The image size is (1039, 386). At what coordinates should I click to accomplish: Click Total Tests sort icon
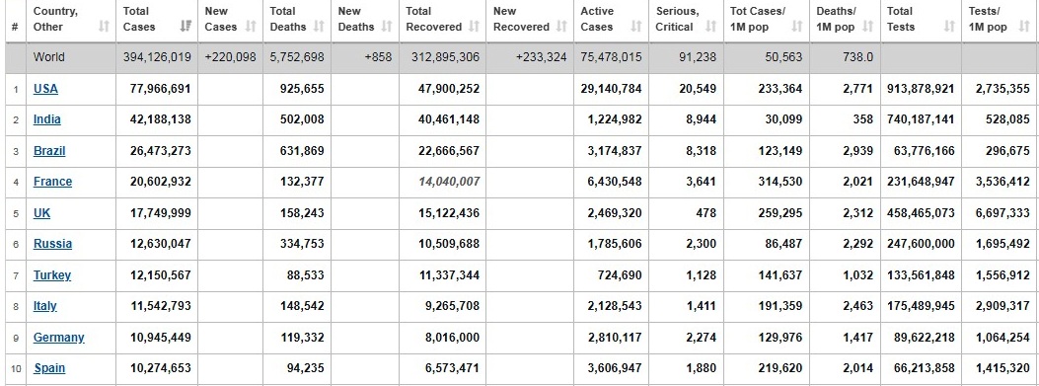[949, 27]
